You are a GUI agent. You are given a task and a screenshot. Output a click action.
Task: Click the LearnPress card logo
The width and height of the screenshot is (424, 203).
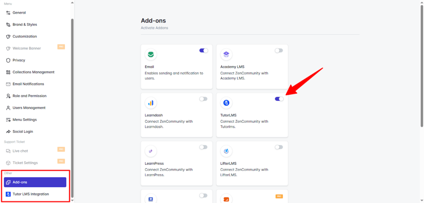point(151,151)
